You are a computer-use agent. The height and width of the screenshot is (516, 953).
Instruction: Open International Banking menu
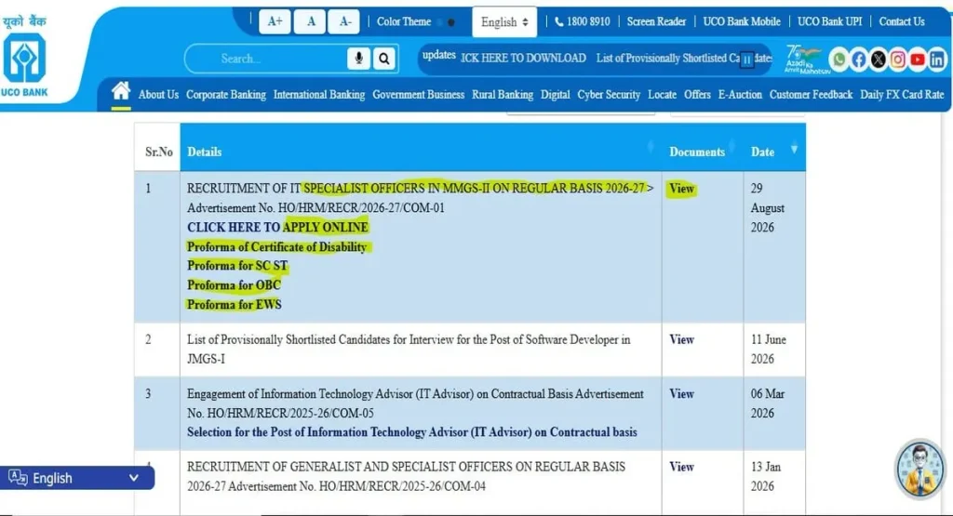tap(319, 95)
